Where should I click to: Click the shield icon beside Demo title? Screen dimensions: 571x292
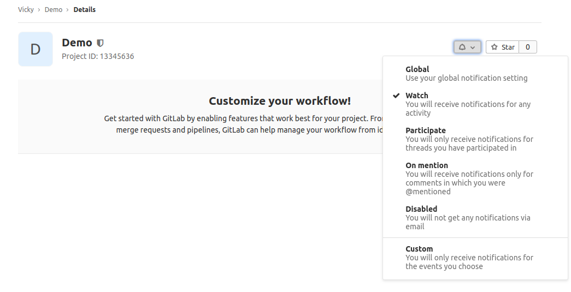[x=100, y=43]
